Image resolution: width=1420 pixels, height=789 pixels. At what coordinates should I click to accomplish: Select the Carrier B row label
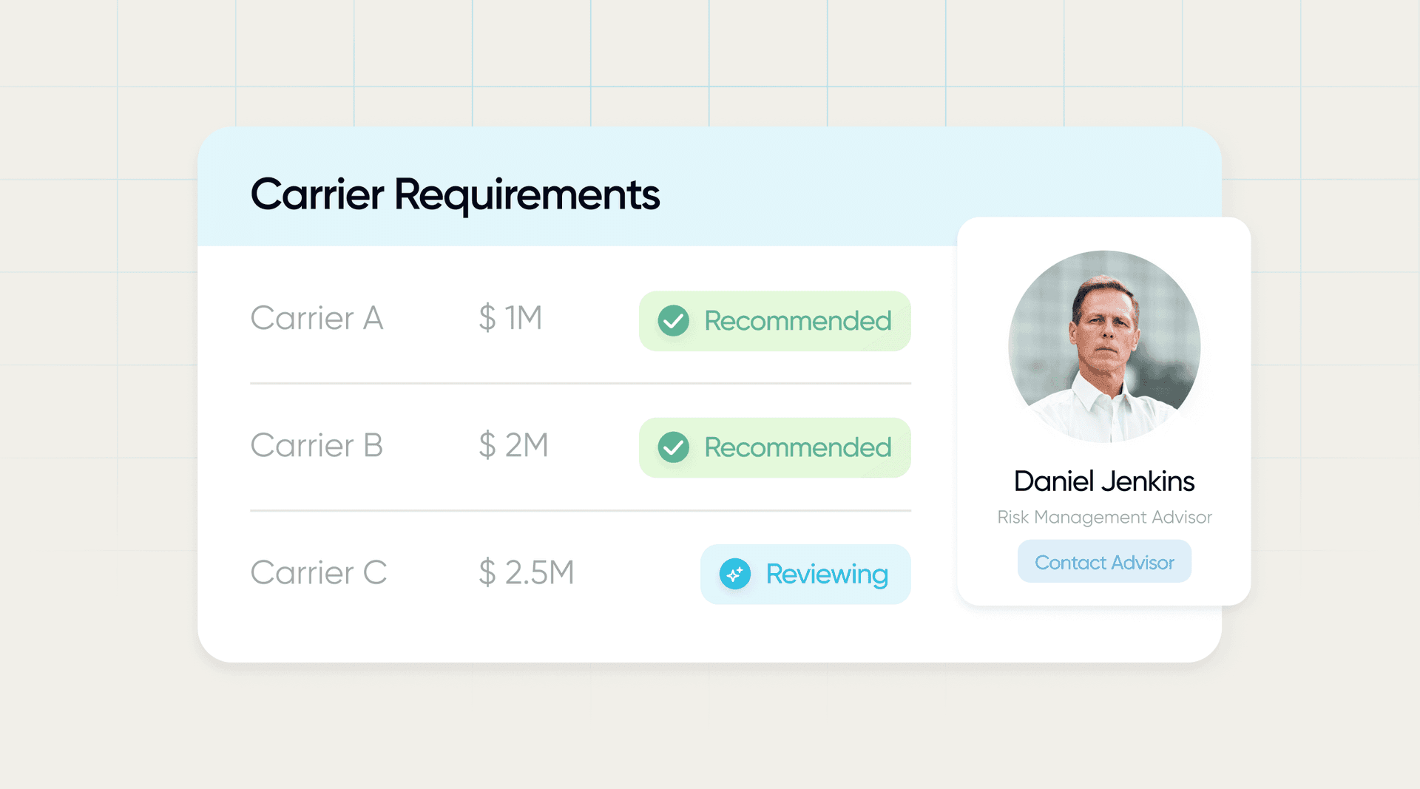(317, 446)
